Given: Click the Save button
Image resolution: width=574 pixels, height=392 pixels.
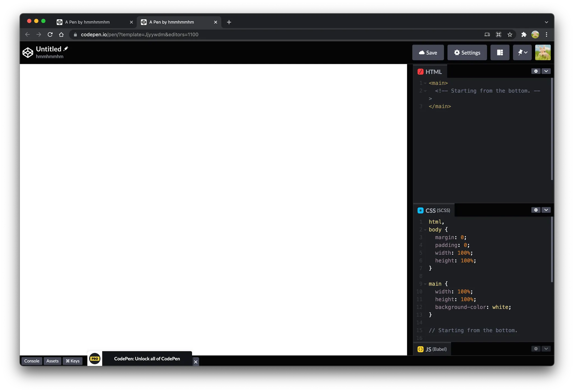Looking at the screenshot, I should coord(428,52).
